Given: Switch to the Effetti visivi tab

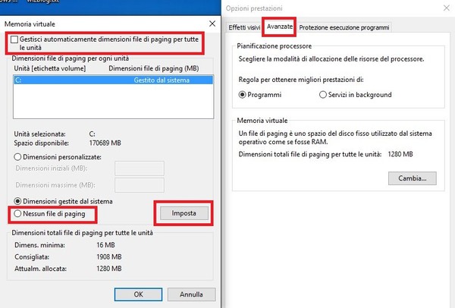Looking at the screenshot, I should [244, 27].
